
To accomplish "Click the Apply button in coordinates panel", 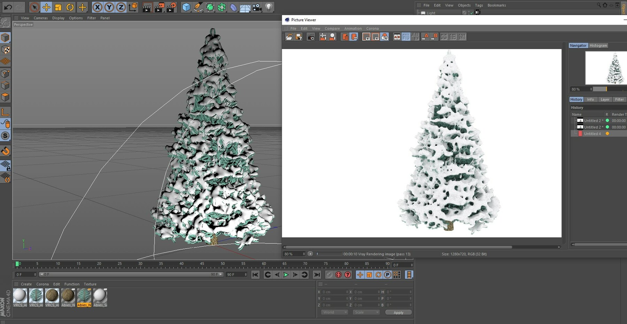I will 398,312.
